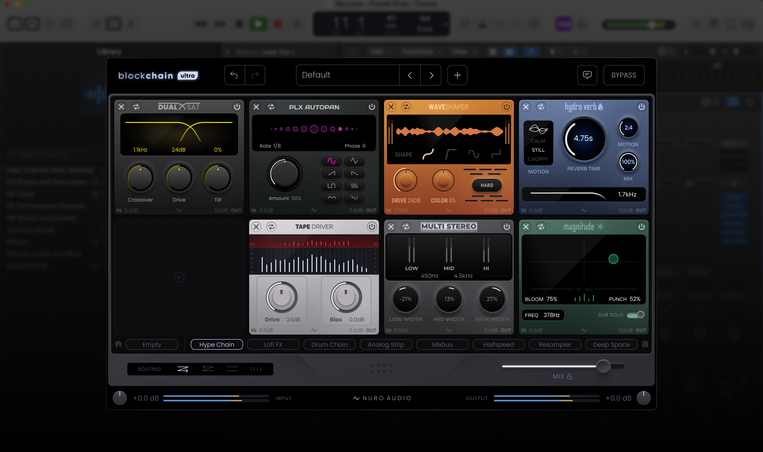
Task: Select the Deep Space chain tab
Action: coord(611,344)
